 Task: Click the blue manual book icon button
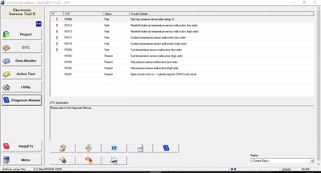point(166,148)
